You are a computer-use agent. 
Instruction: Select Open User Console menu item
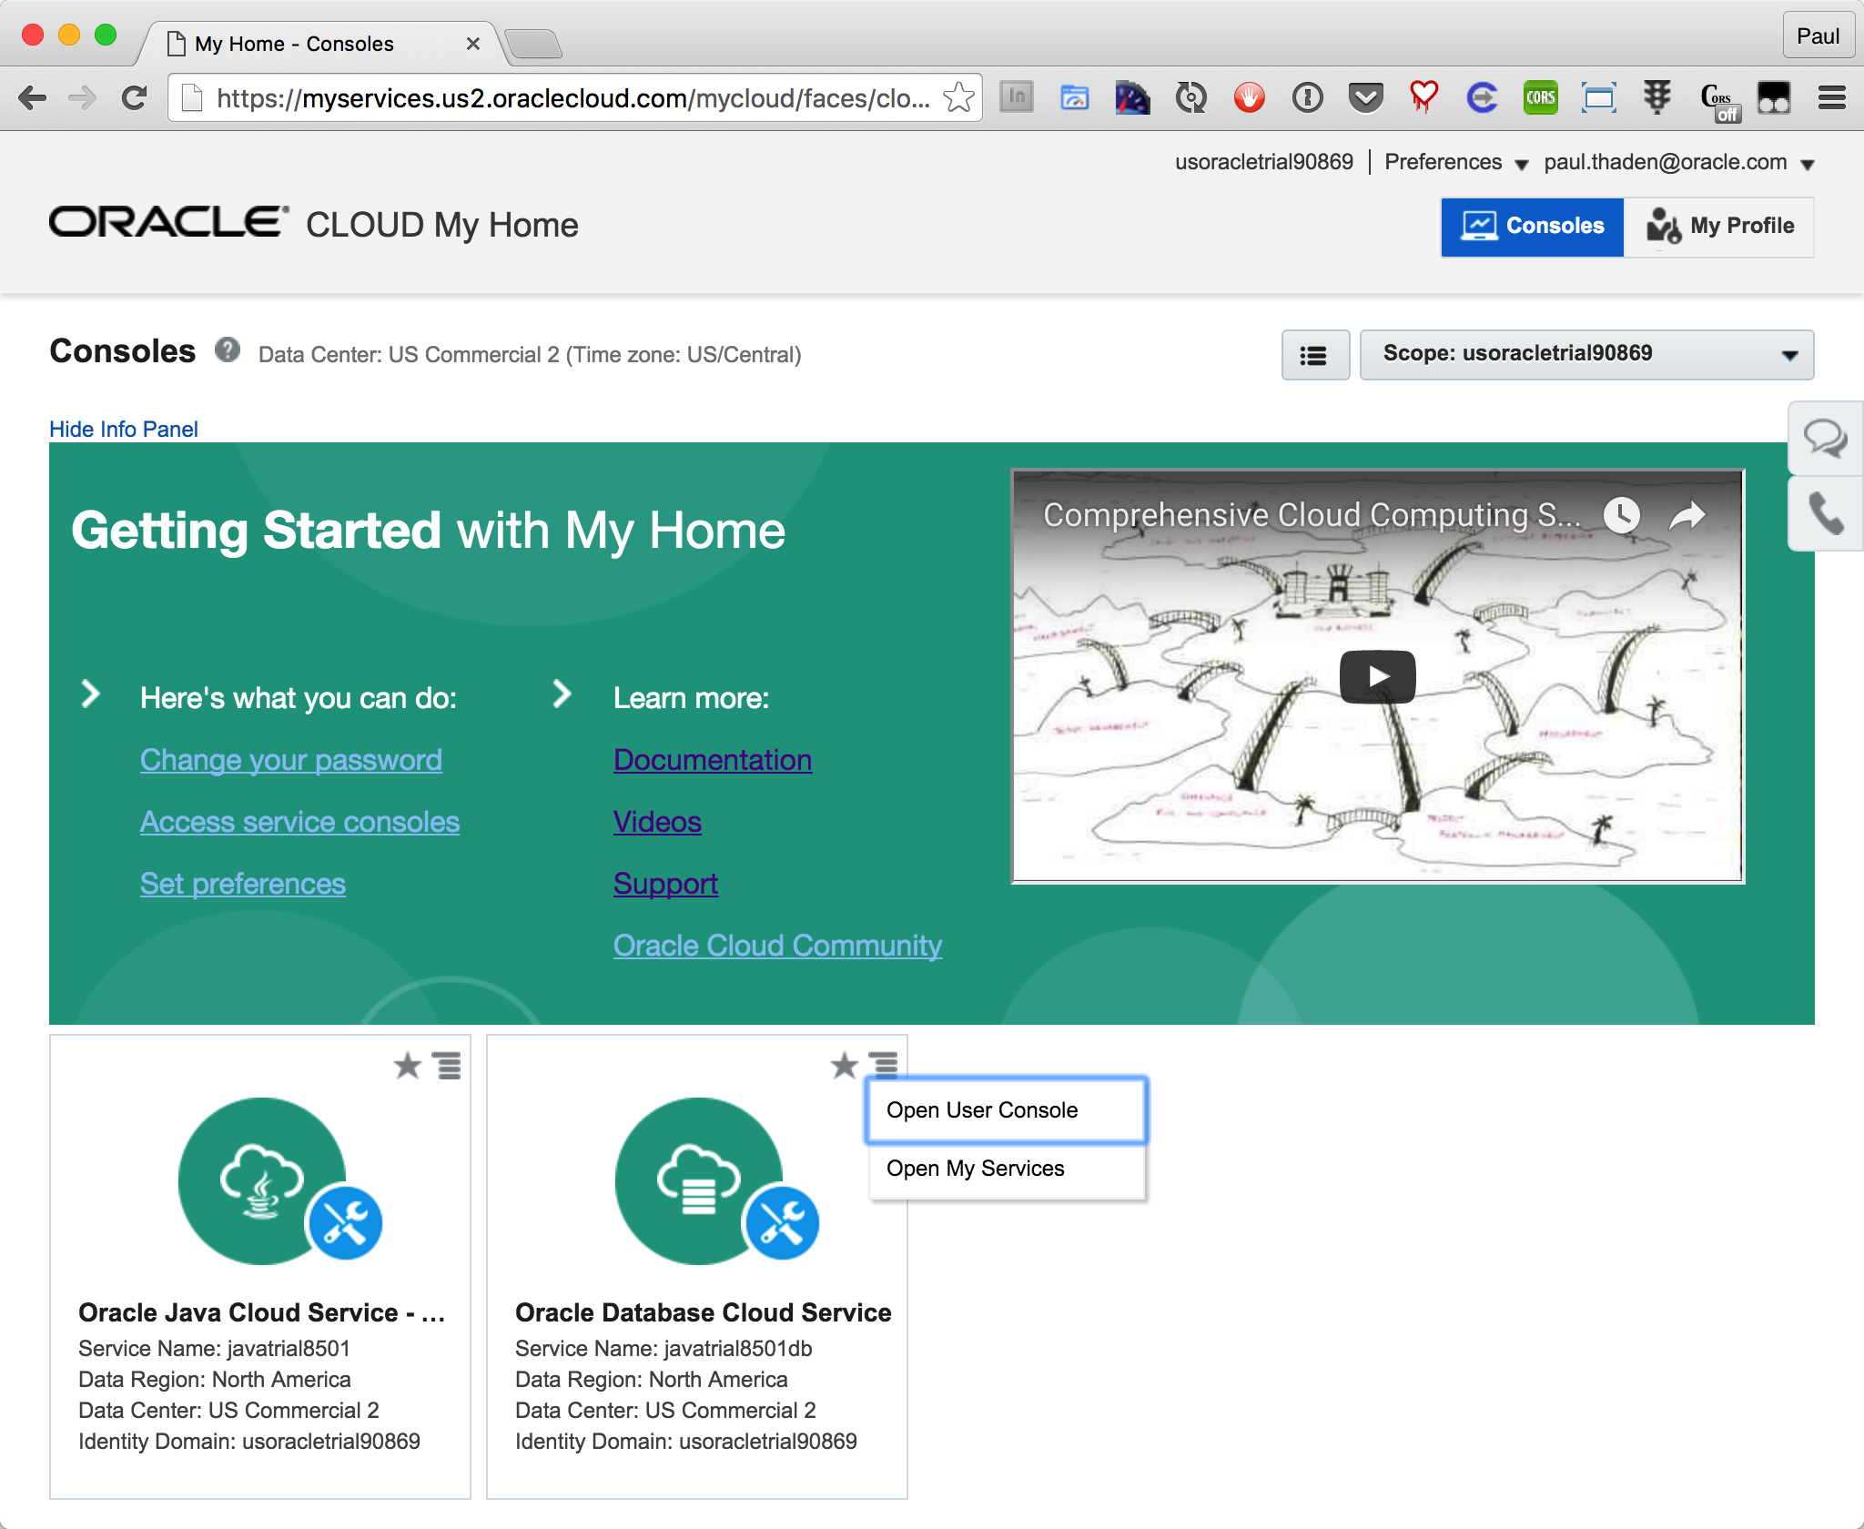pyautogui.click(x=1006, y=1109)
